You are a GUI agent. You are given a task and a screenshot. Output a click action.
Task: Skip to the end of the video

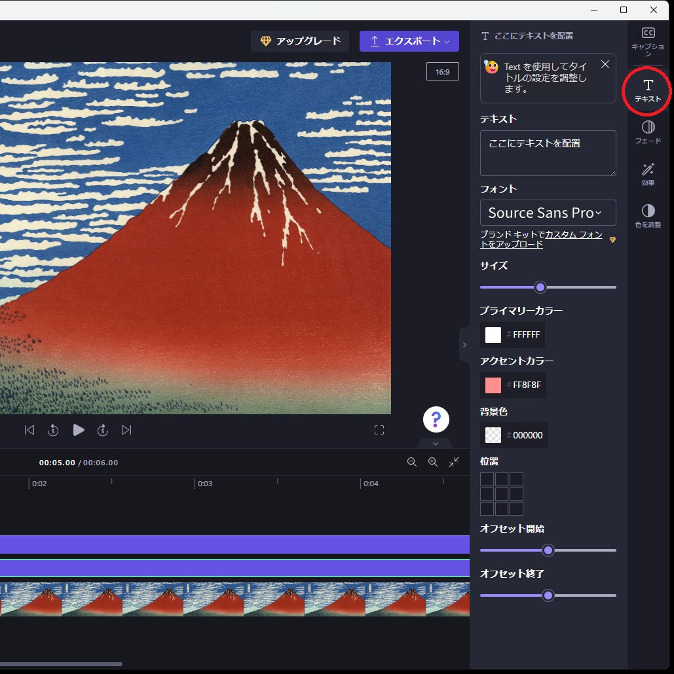(126, 430)
